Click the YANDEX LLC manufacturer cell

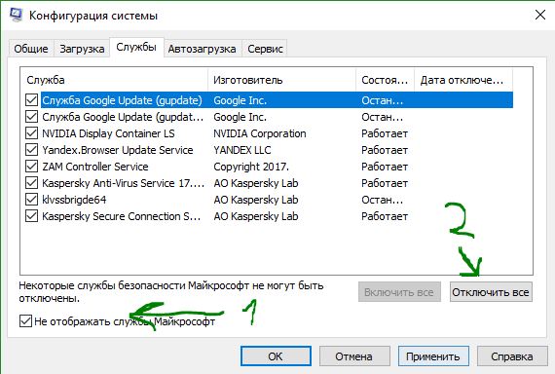(242, 150)
